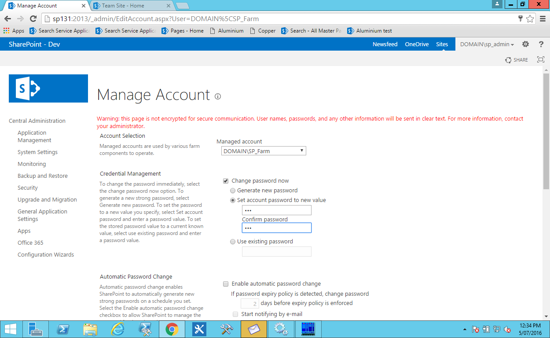This screenshot has width=550, height=338.
Task: Enable automatic password change
Action: [x=226, y=284]
